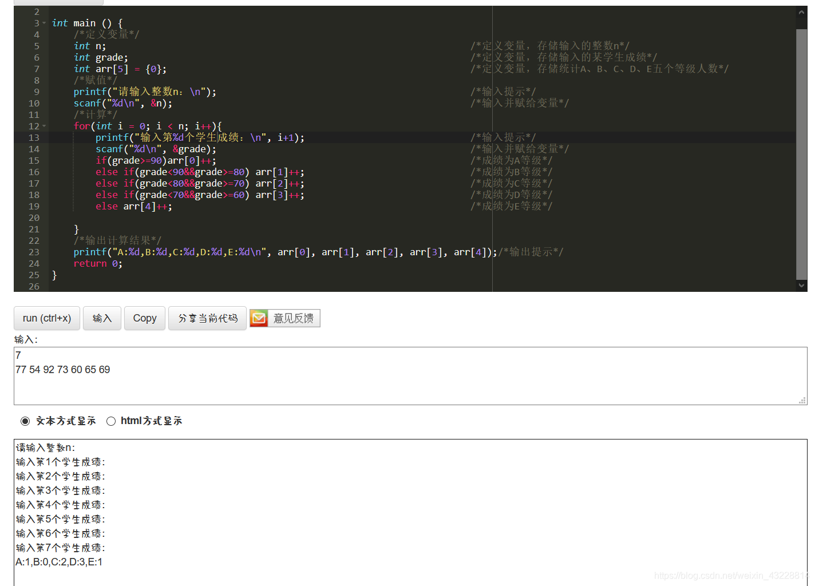
Task: Click the Copy button
Action: tap(145, 318)
